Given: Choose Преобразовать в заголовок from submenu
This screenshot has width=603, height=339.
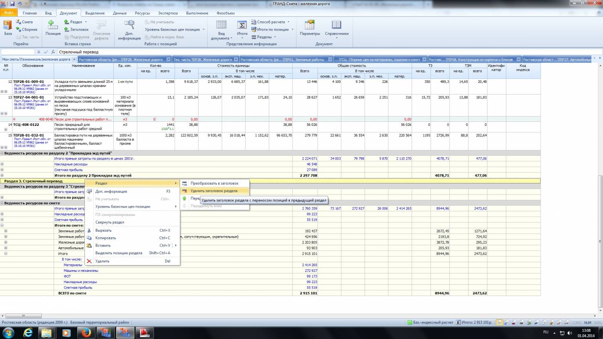Looking at the screenshot, I should pyautogui.click(x=214, y=183).
